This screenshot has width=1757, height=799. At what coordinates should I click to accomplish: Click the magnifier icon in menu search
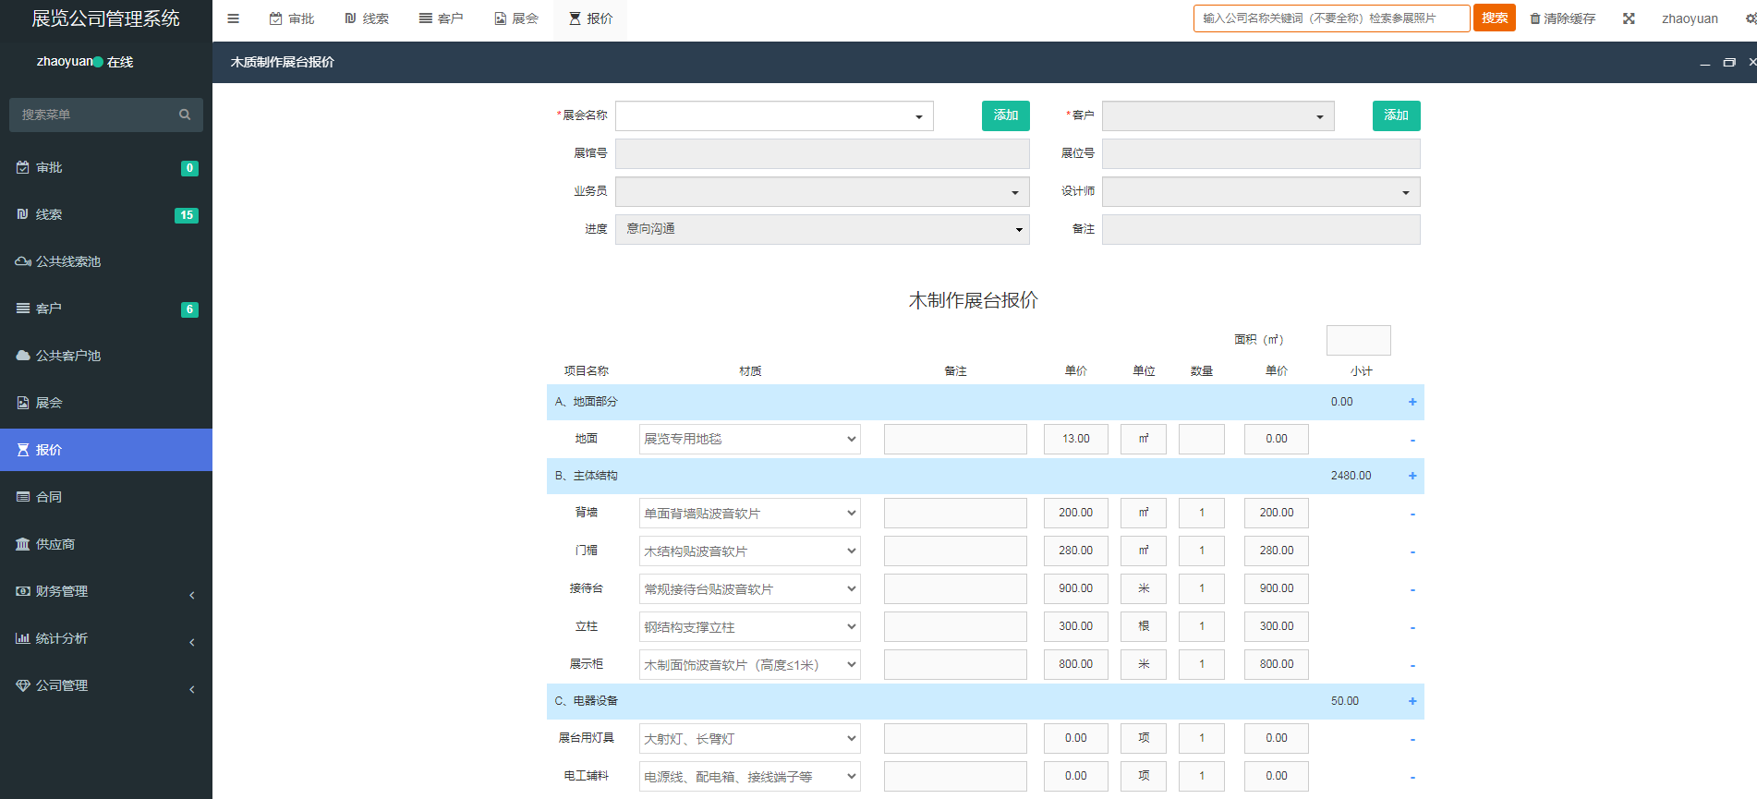(185, 115)
